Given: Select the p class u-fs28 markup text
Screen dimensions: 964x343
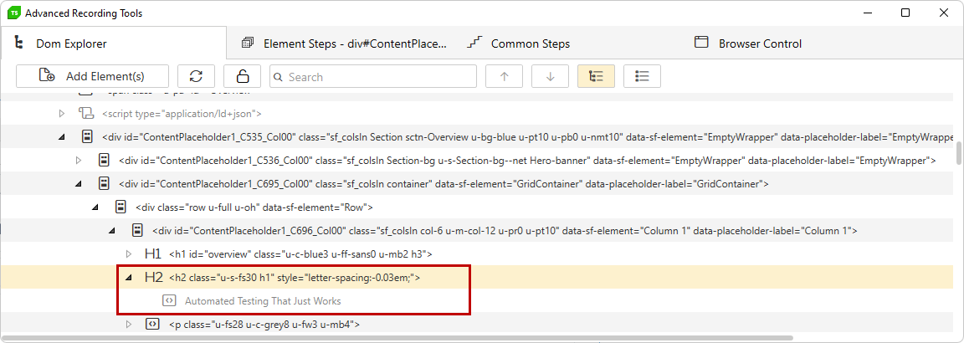Looking at the screenshot, I should [264, 324].
